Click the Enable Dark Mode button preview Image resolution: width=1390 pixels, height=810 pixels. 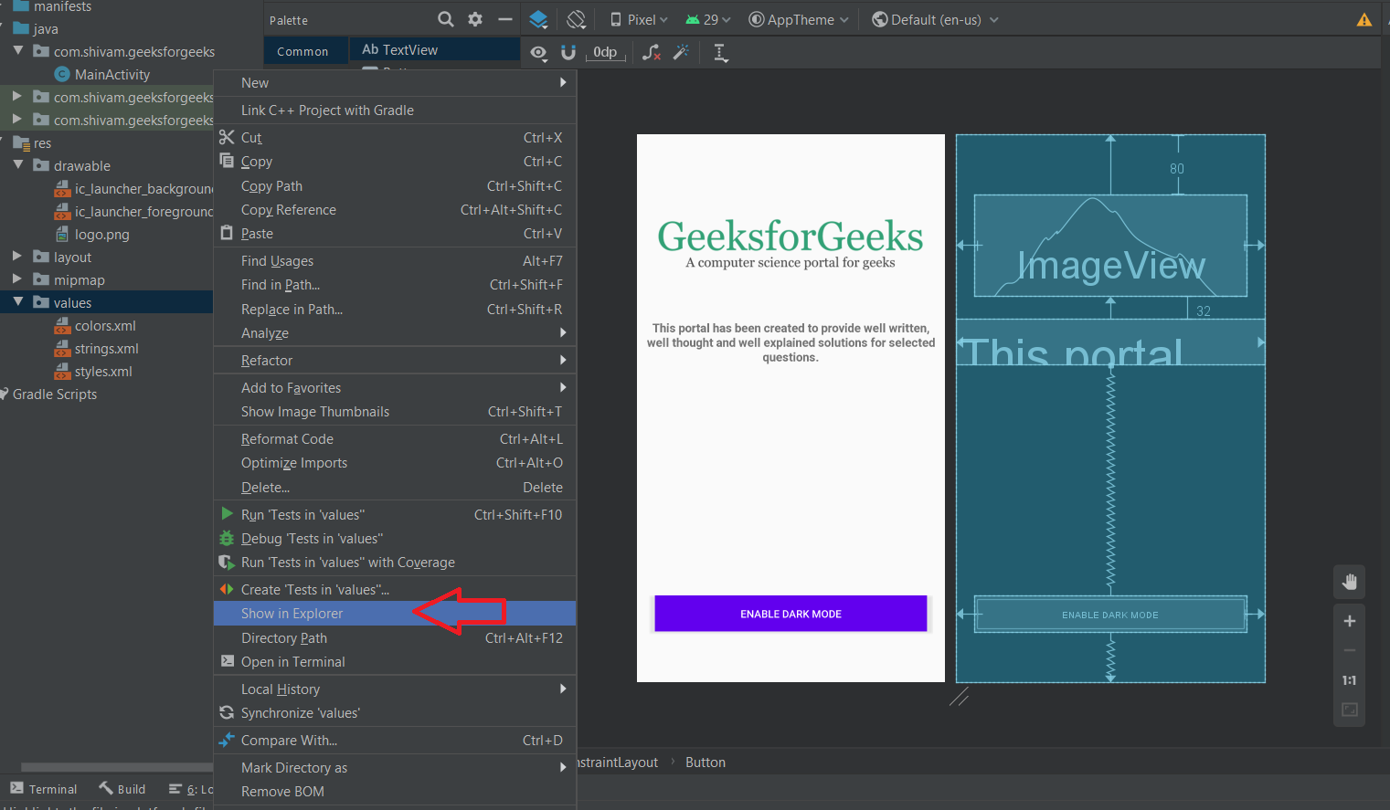point(790,614)
